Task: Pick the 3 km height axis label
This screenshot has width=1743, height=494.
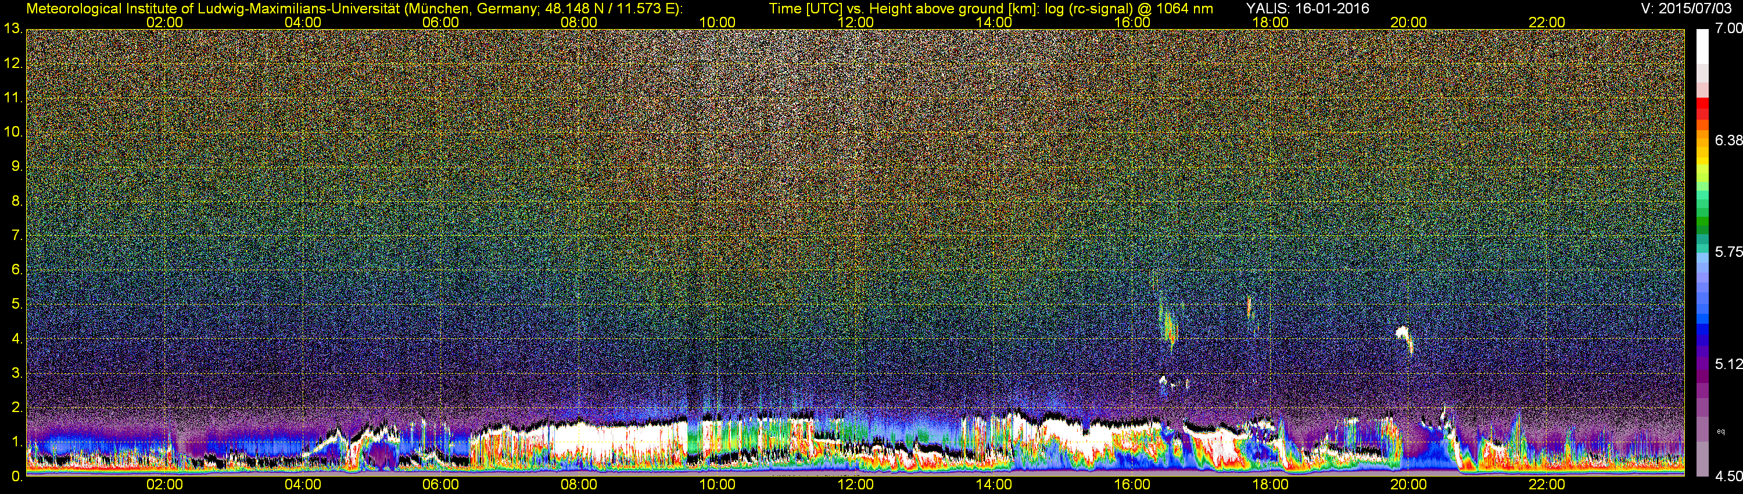Action: pos(17,374)
